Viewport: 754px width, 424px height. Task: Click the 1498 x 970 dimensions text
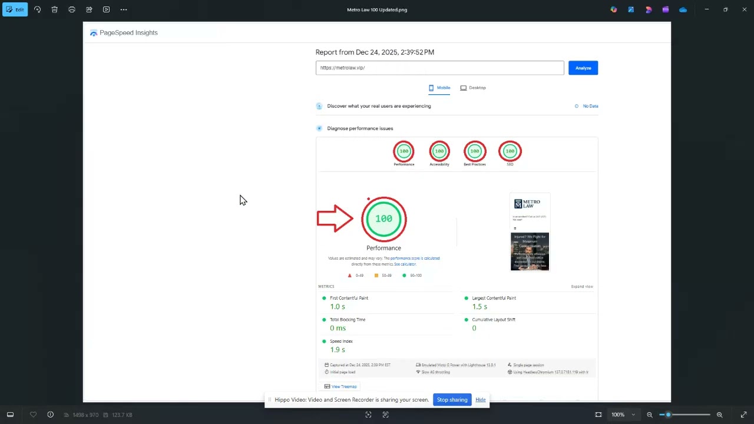86,415
